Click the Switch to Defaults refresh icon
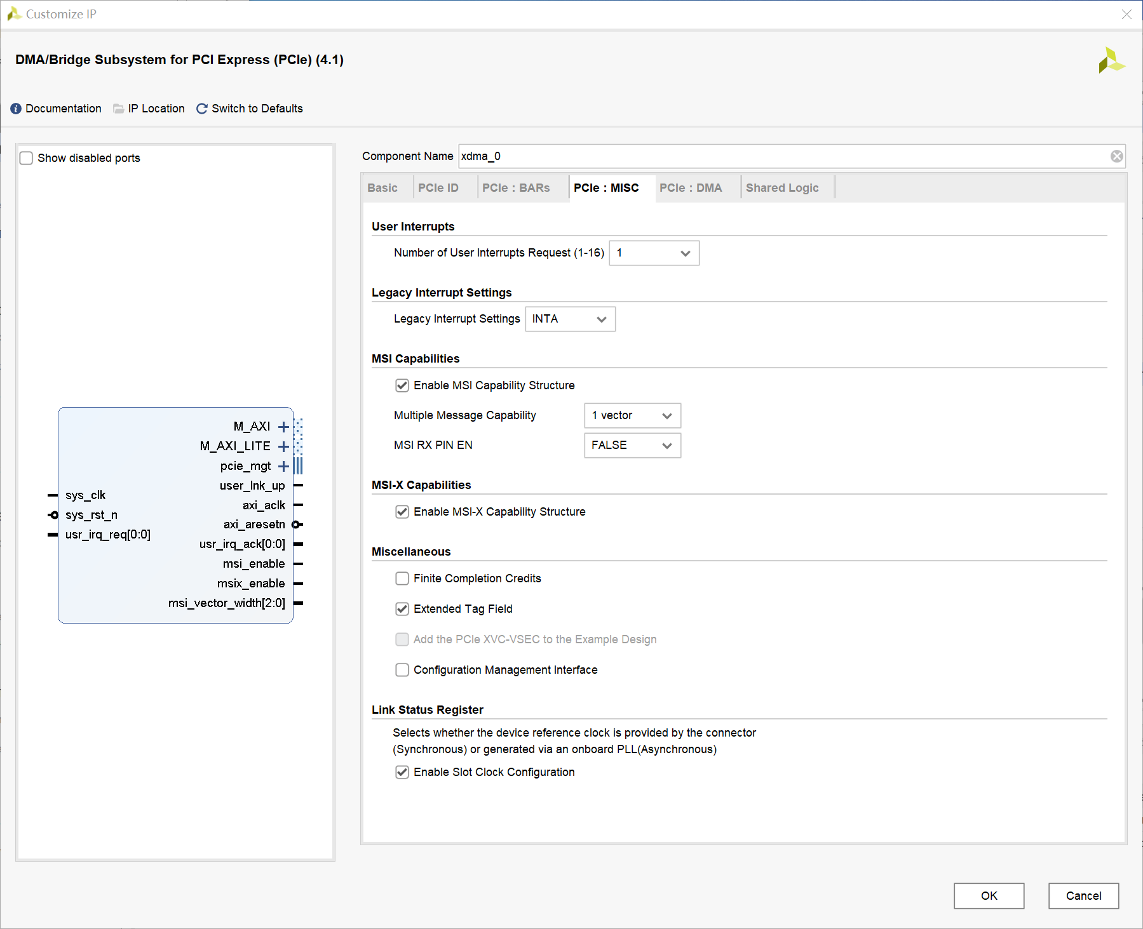1143x929 pixels. (x=202, y=109)
